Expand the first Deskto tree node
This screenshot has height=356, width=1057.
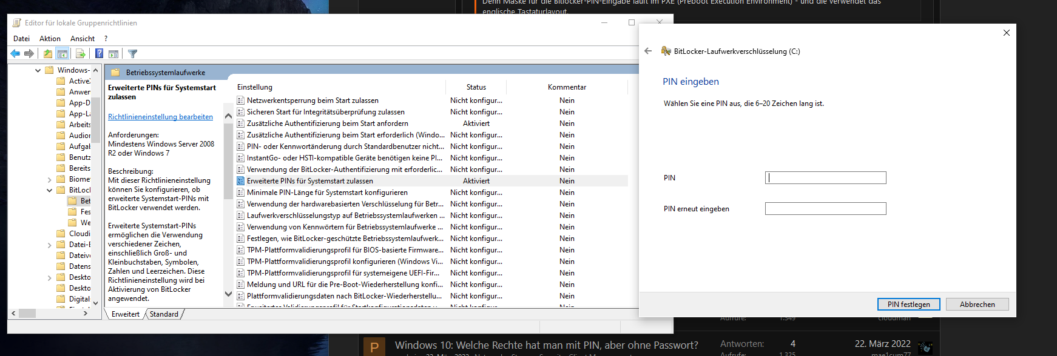point(49,277)
